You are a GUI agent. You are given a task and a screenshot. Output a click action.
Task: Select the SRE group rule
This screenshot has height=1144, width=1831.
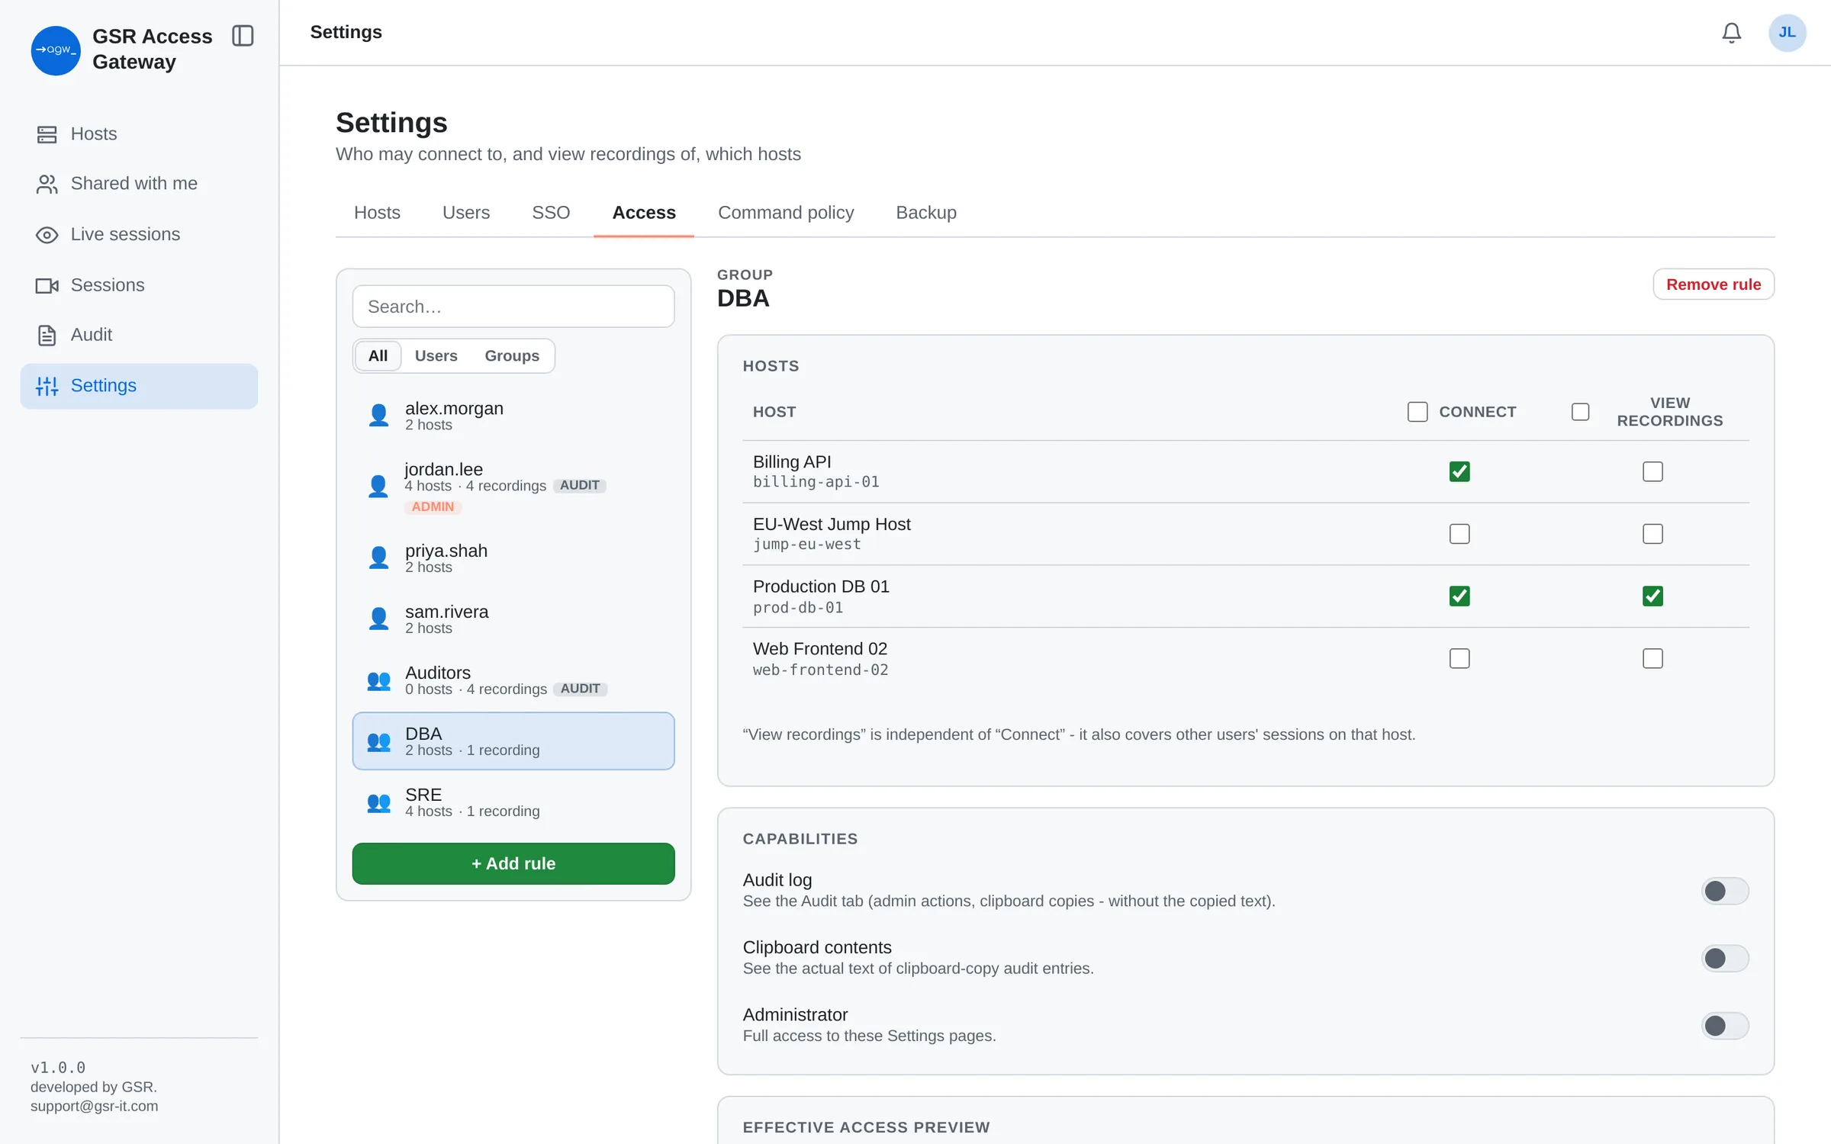[513, 802]
